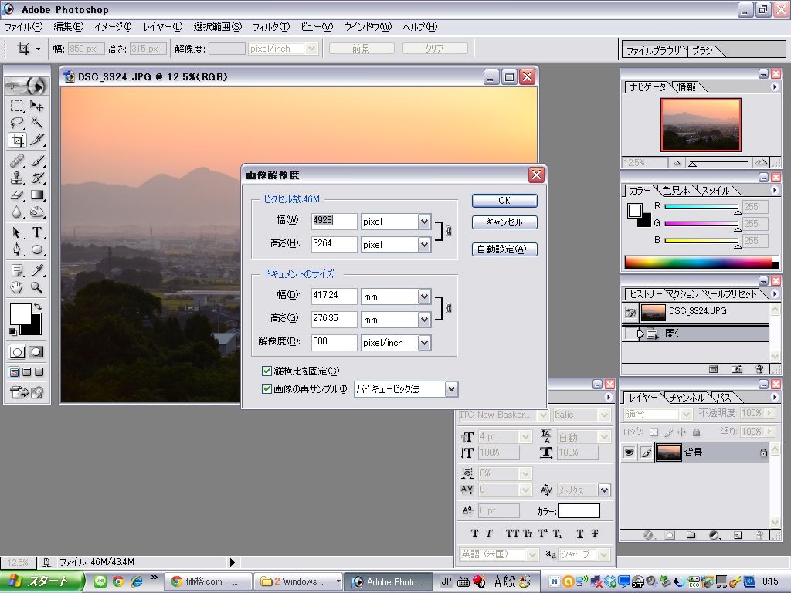Select the Eraser tool
Image resolution: width=791 pixels, height=593 pixels.
(x=17, y=195)
